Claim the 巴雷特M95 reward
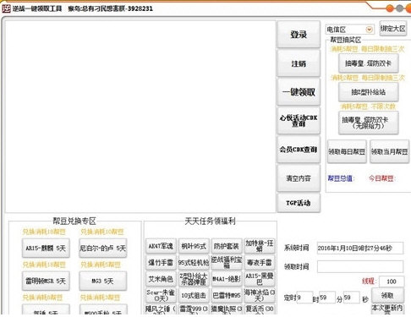The image size is (411, 317). point(227,295)
